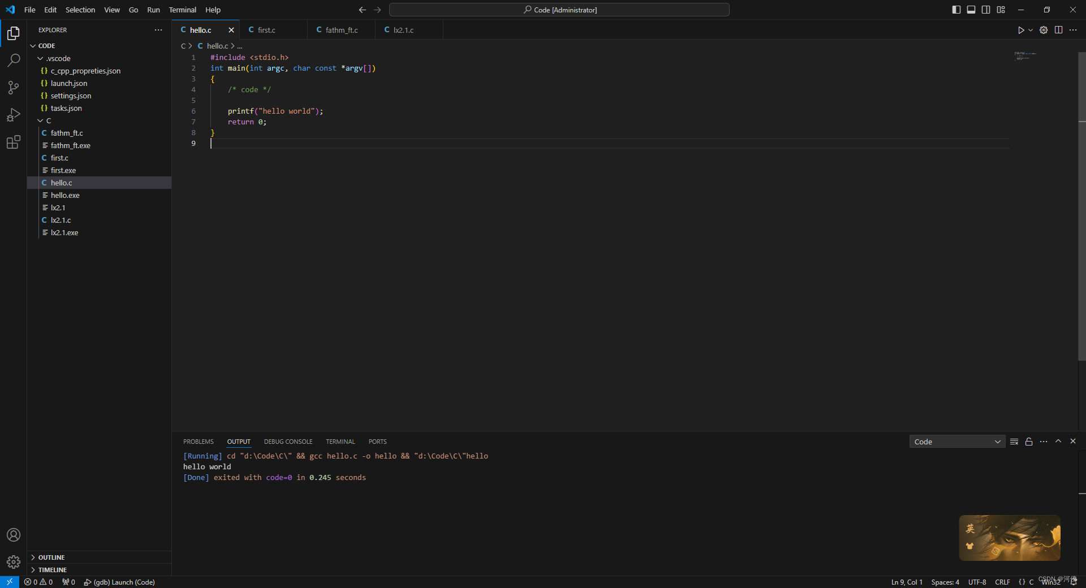Change the UTF-8 encoding in status bar
The width and height of the screenshot is (1086, 588).
tap(977, 582)
